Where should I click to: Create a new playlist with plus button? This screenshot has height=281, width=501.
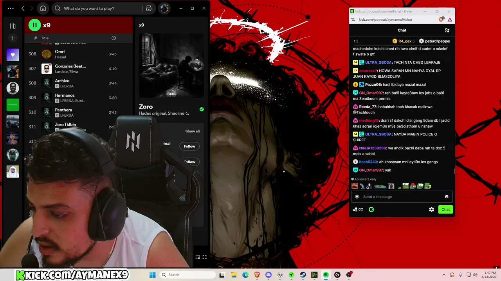pos(13,38)
